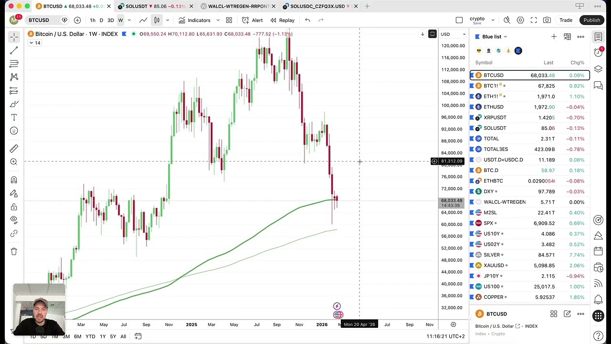Start bar Replay mode

point(282,20)
